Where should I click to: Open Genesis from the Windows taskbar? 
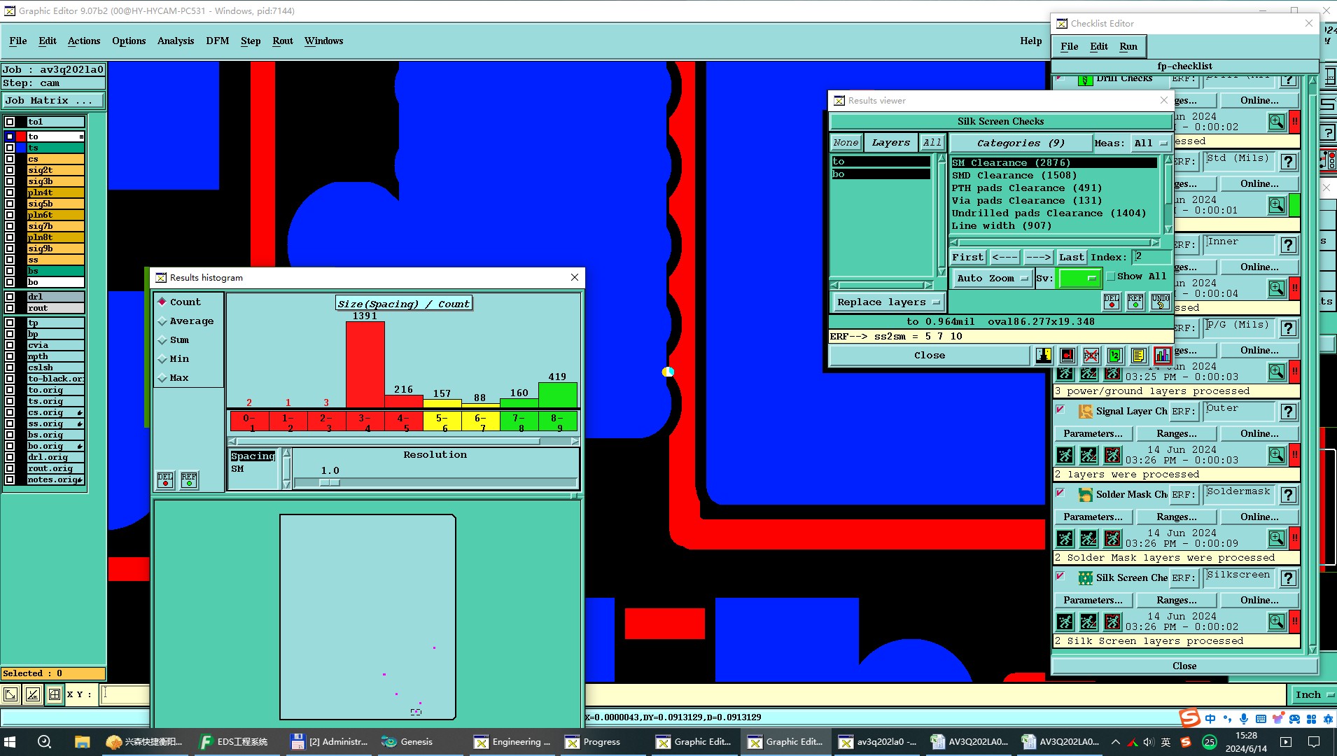pos(409,742)
